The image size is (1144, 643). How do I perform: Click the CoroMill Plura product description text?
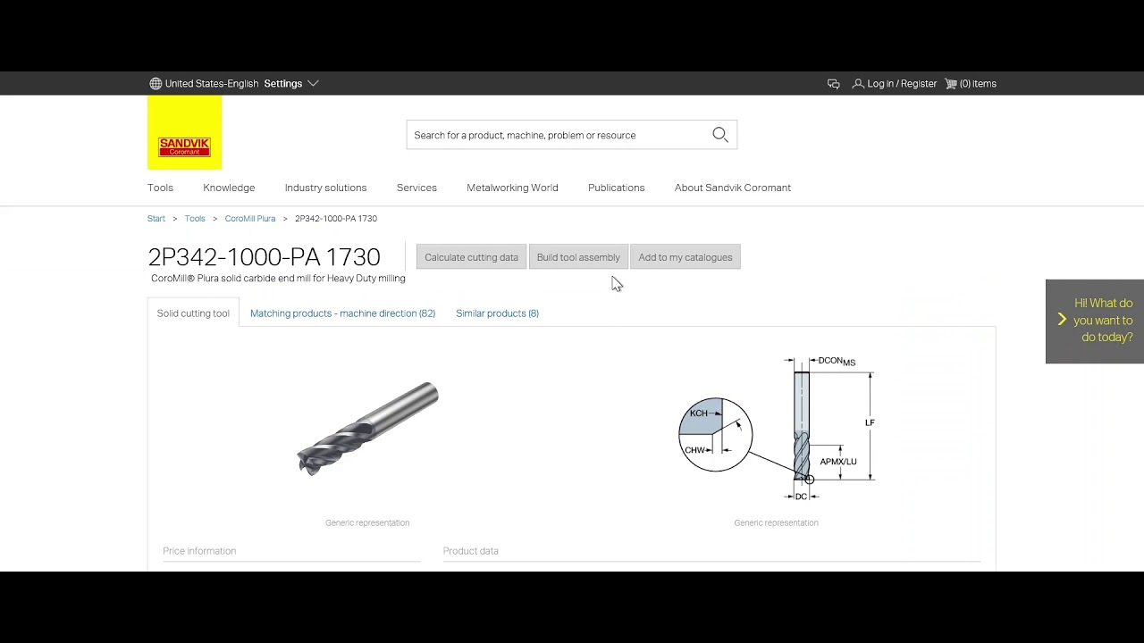[x=278, y=279]
